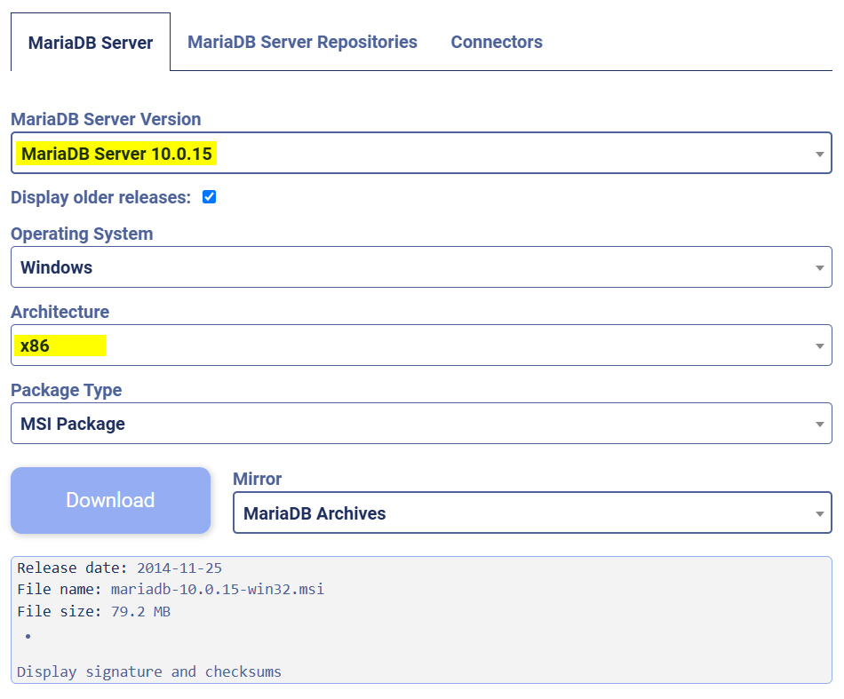Open the Connectors tab
The height and width of the screenshot is (699, 844).
coord(496,42)
